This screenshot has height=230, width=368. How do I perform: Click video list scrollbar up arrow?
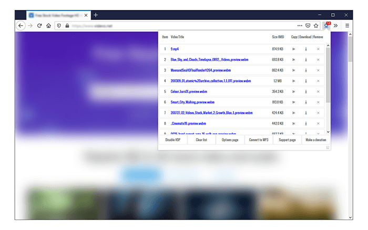328,46
